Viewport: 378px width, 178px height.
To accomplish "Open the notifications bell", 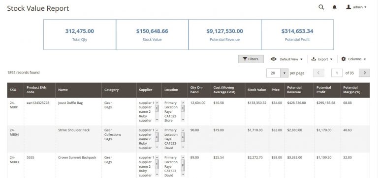I will click(334, 7).
